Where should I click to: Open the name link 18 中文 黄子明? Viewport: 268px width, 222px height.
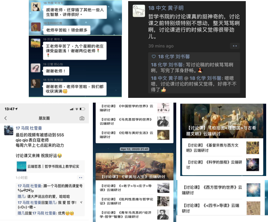(166, 8)
